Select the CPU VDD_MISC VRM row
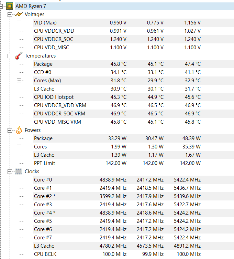 [x=134, y=122]
